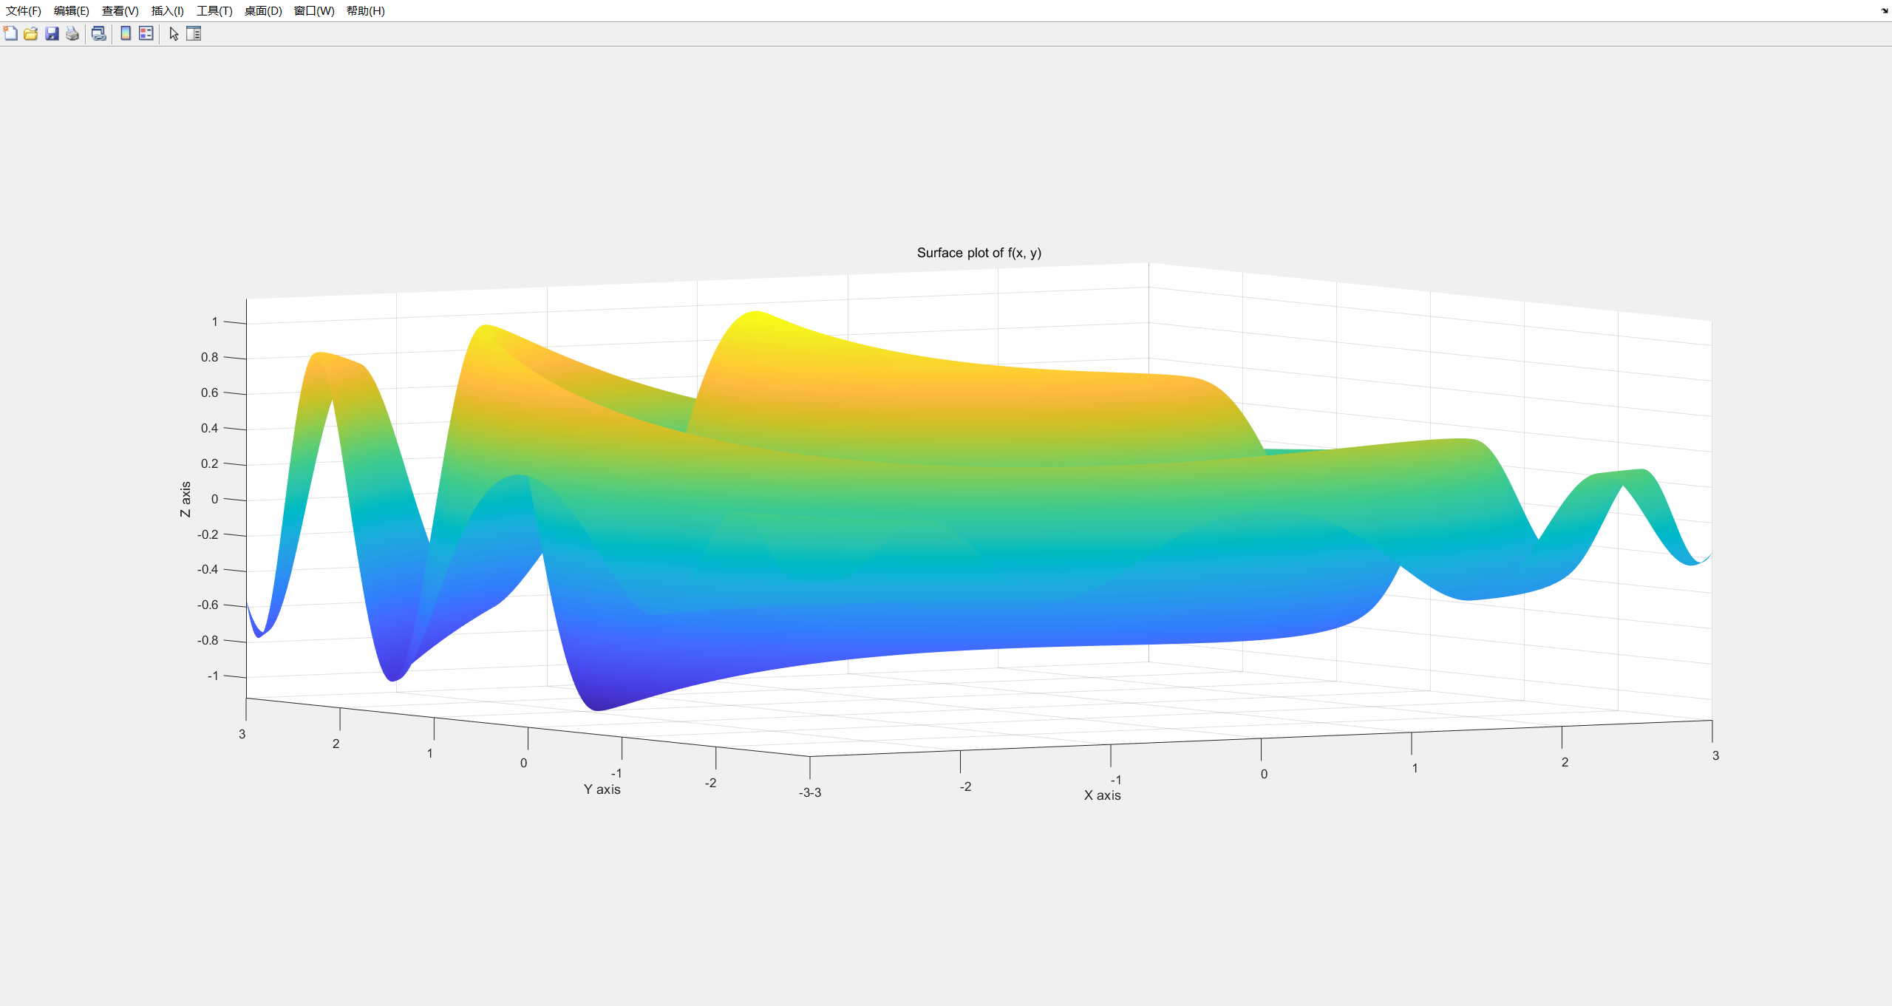Open the 帮助(H) menu

[366, 10]
